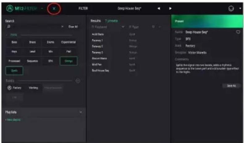Clear the search field with the small x

pos(62,27)
